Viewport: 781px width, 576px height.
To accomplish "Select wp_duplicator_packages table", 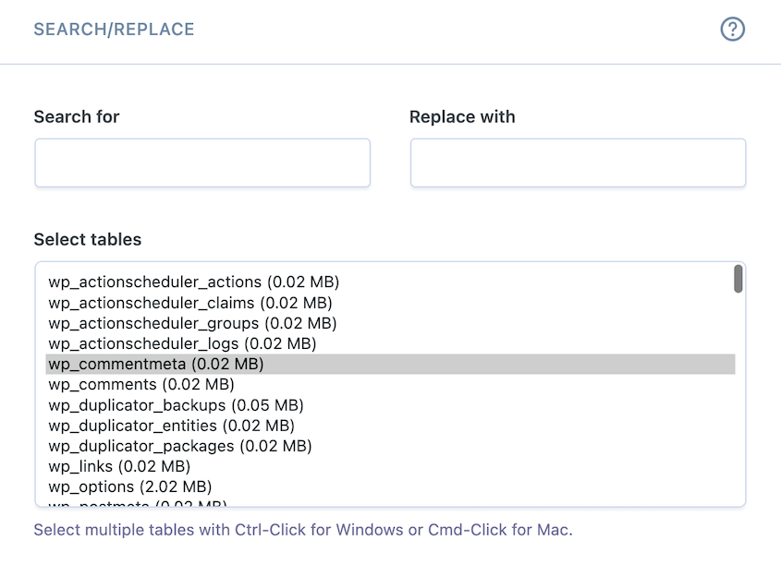I will tap(390, 446).
